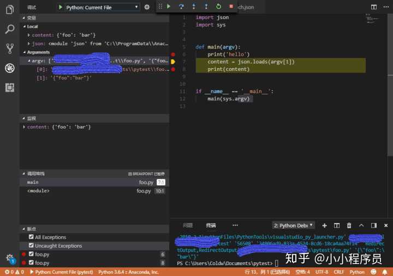Open the Search view in activity bar
The image size is (393, 276).
(x=9, y=29)
